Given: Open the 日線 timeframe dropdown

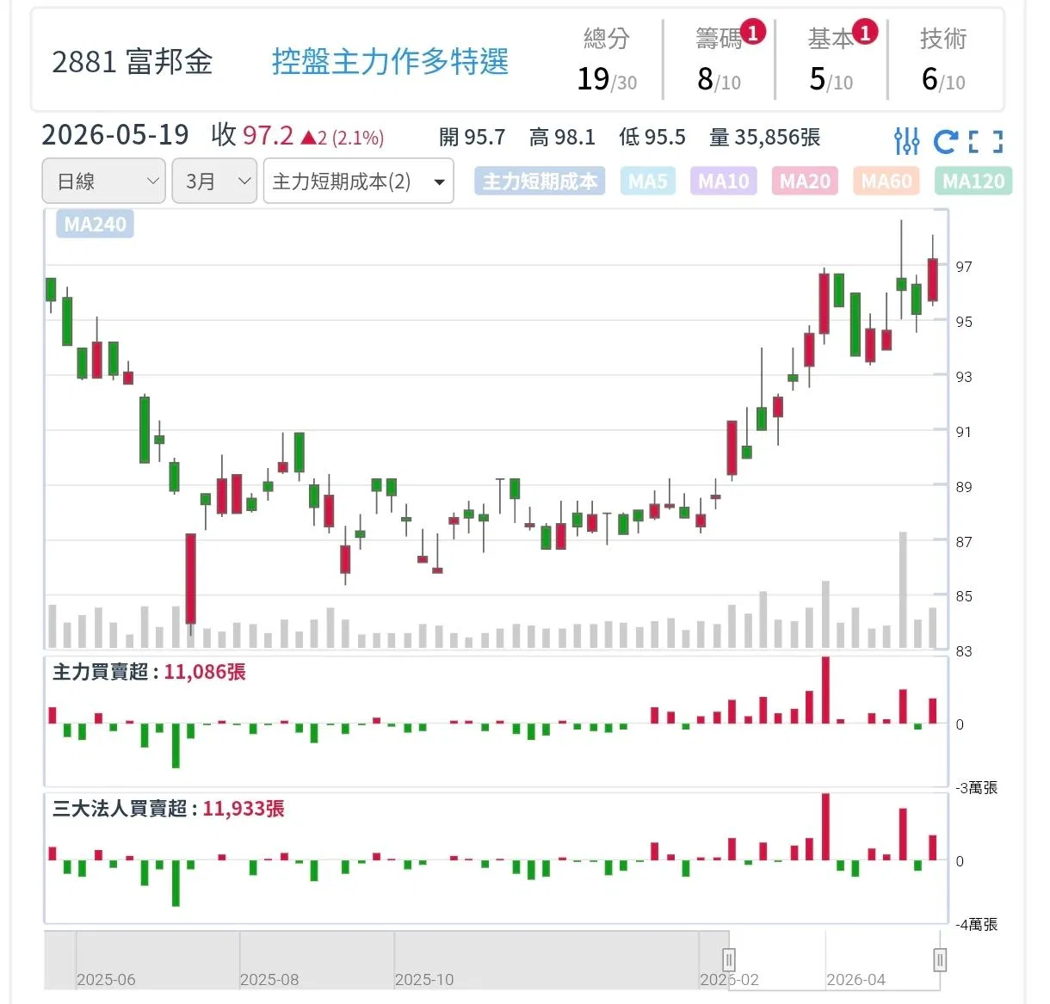Looking at the screenshot, I should pyautogui.click(x=103, y=182).
